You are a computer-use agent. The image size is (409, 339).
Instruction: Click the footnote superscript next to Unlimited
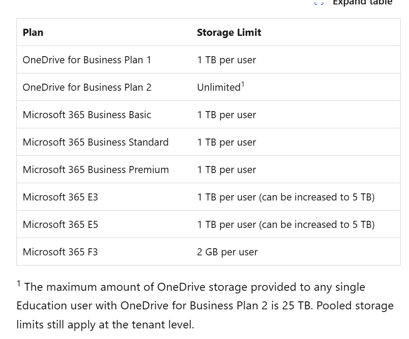pyautogui.click(x=243, y=84)
